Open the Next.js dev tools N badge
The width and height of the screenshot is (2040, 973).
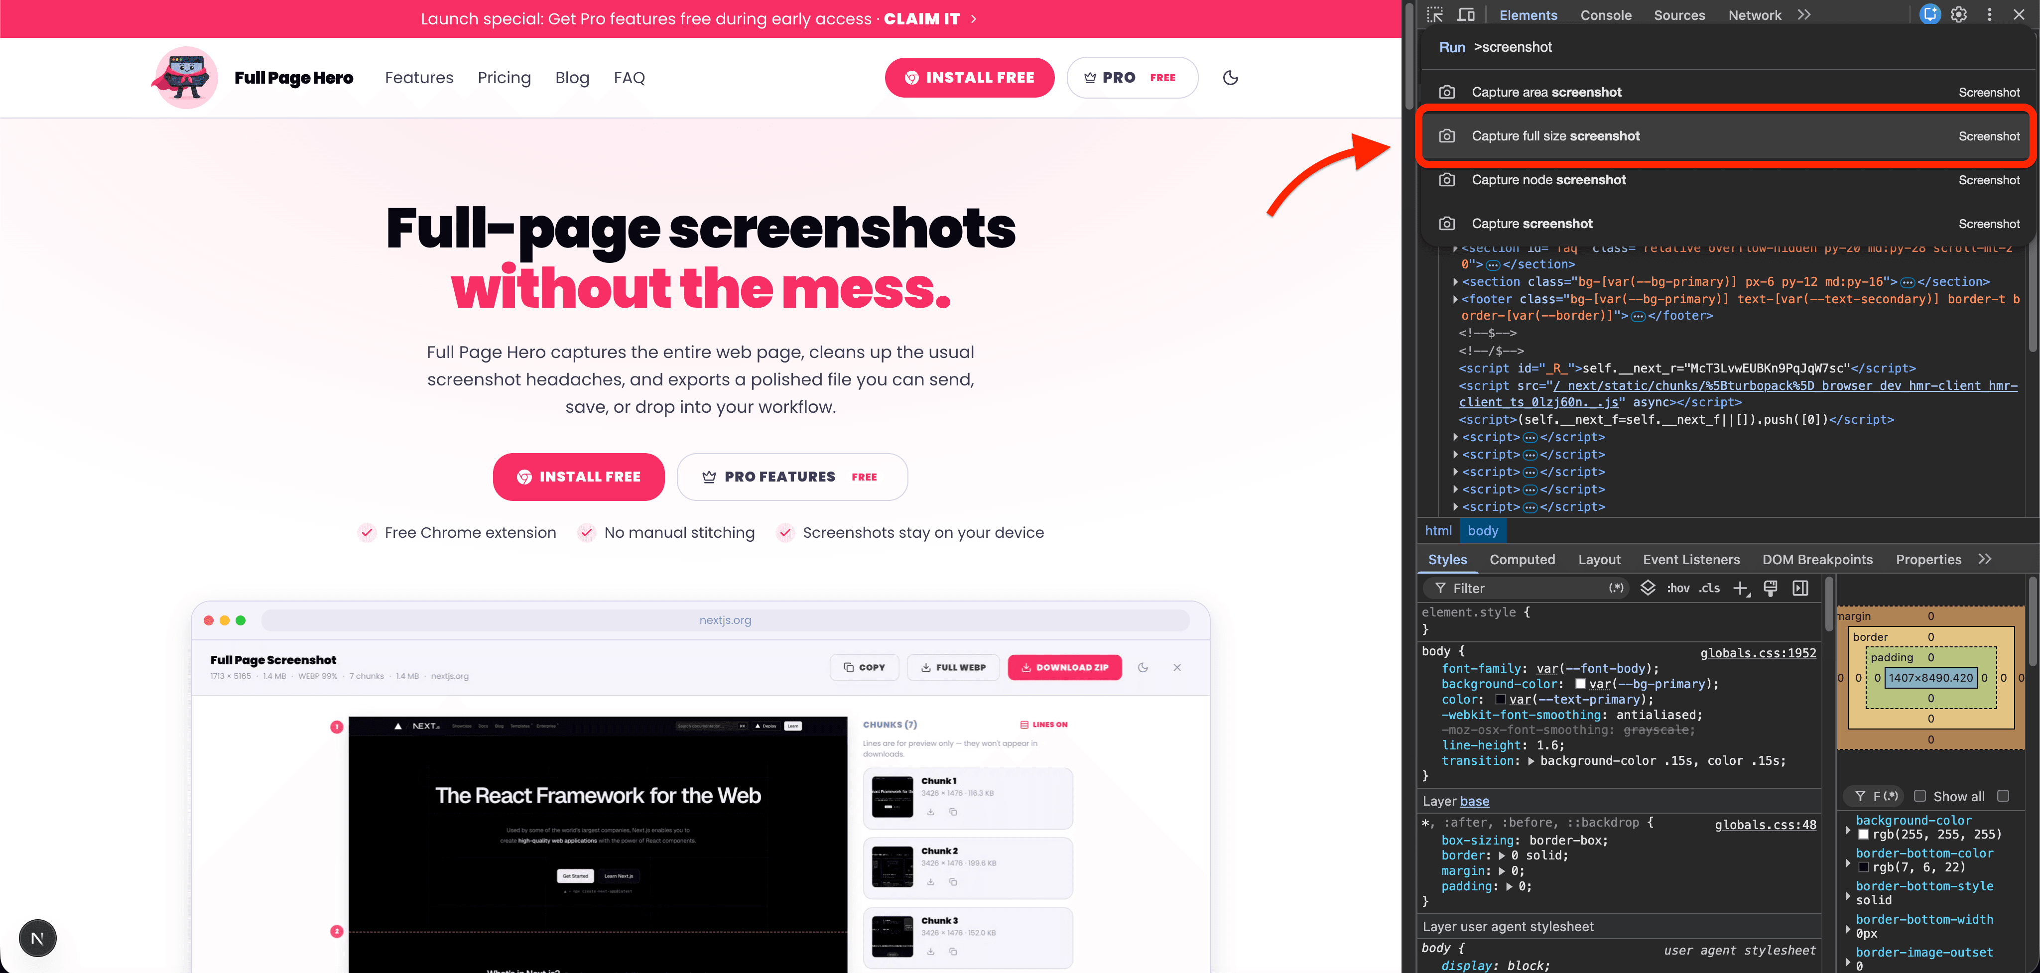(x=37, y=938)
